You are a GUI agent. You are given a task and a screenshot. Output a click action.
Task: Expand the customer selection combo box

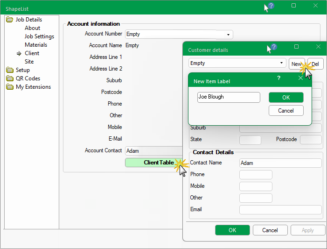(282, 63)
